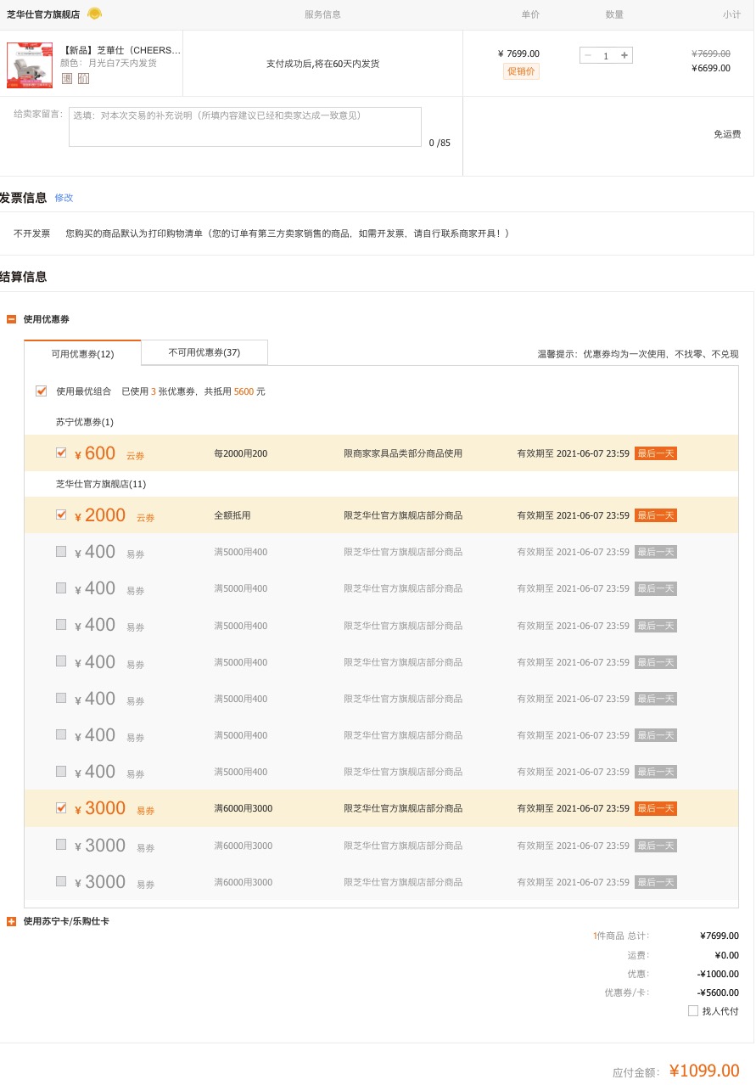
Task: Increase quantity with the plus button
Action: point(625,55)
